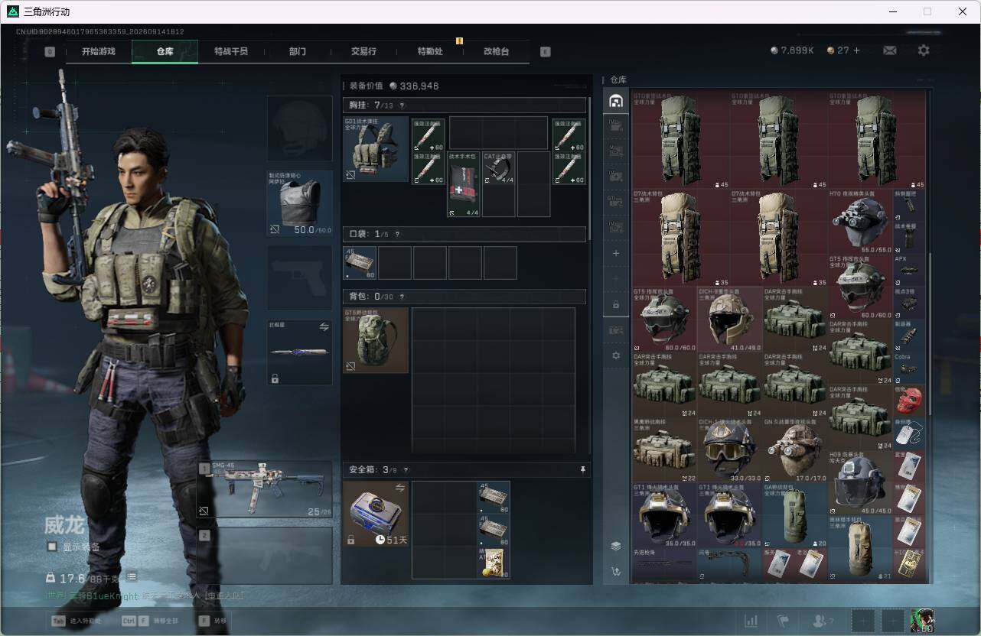981x636 pixels.
Task: Switch to the 特战干员 tab
Action: pos(231,51)
